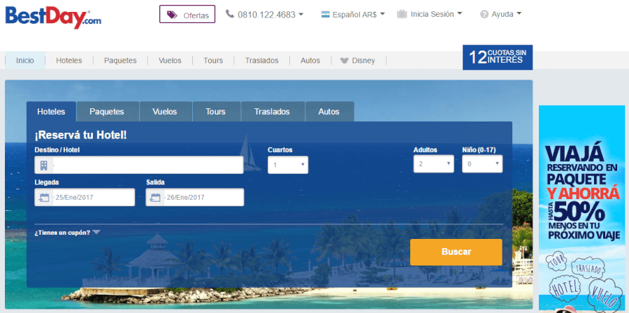Click the calendar icon in Salida field
Screen dimensions: 629x313
tap(156, 198)
